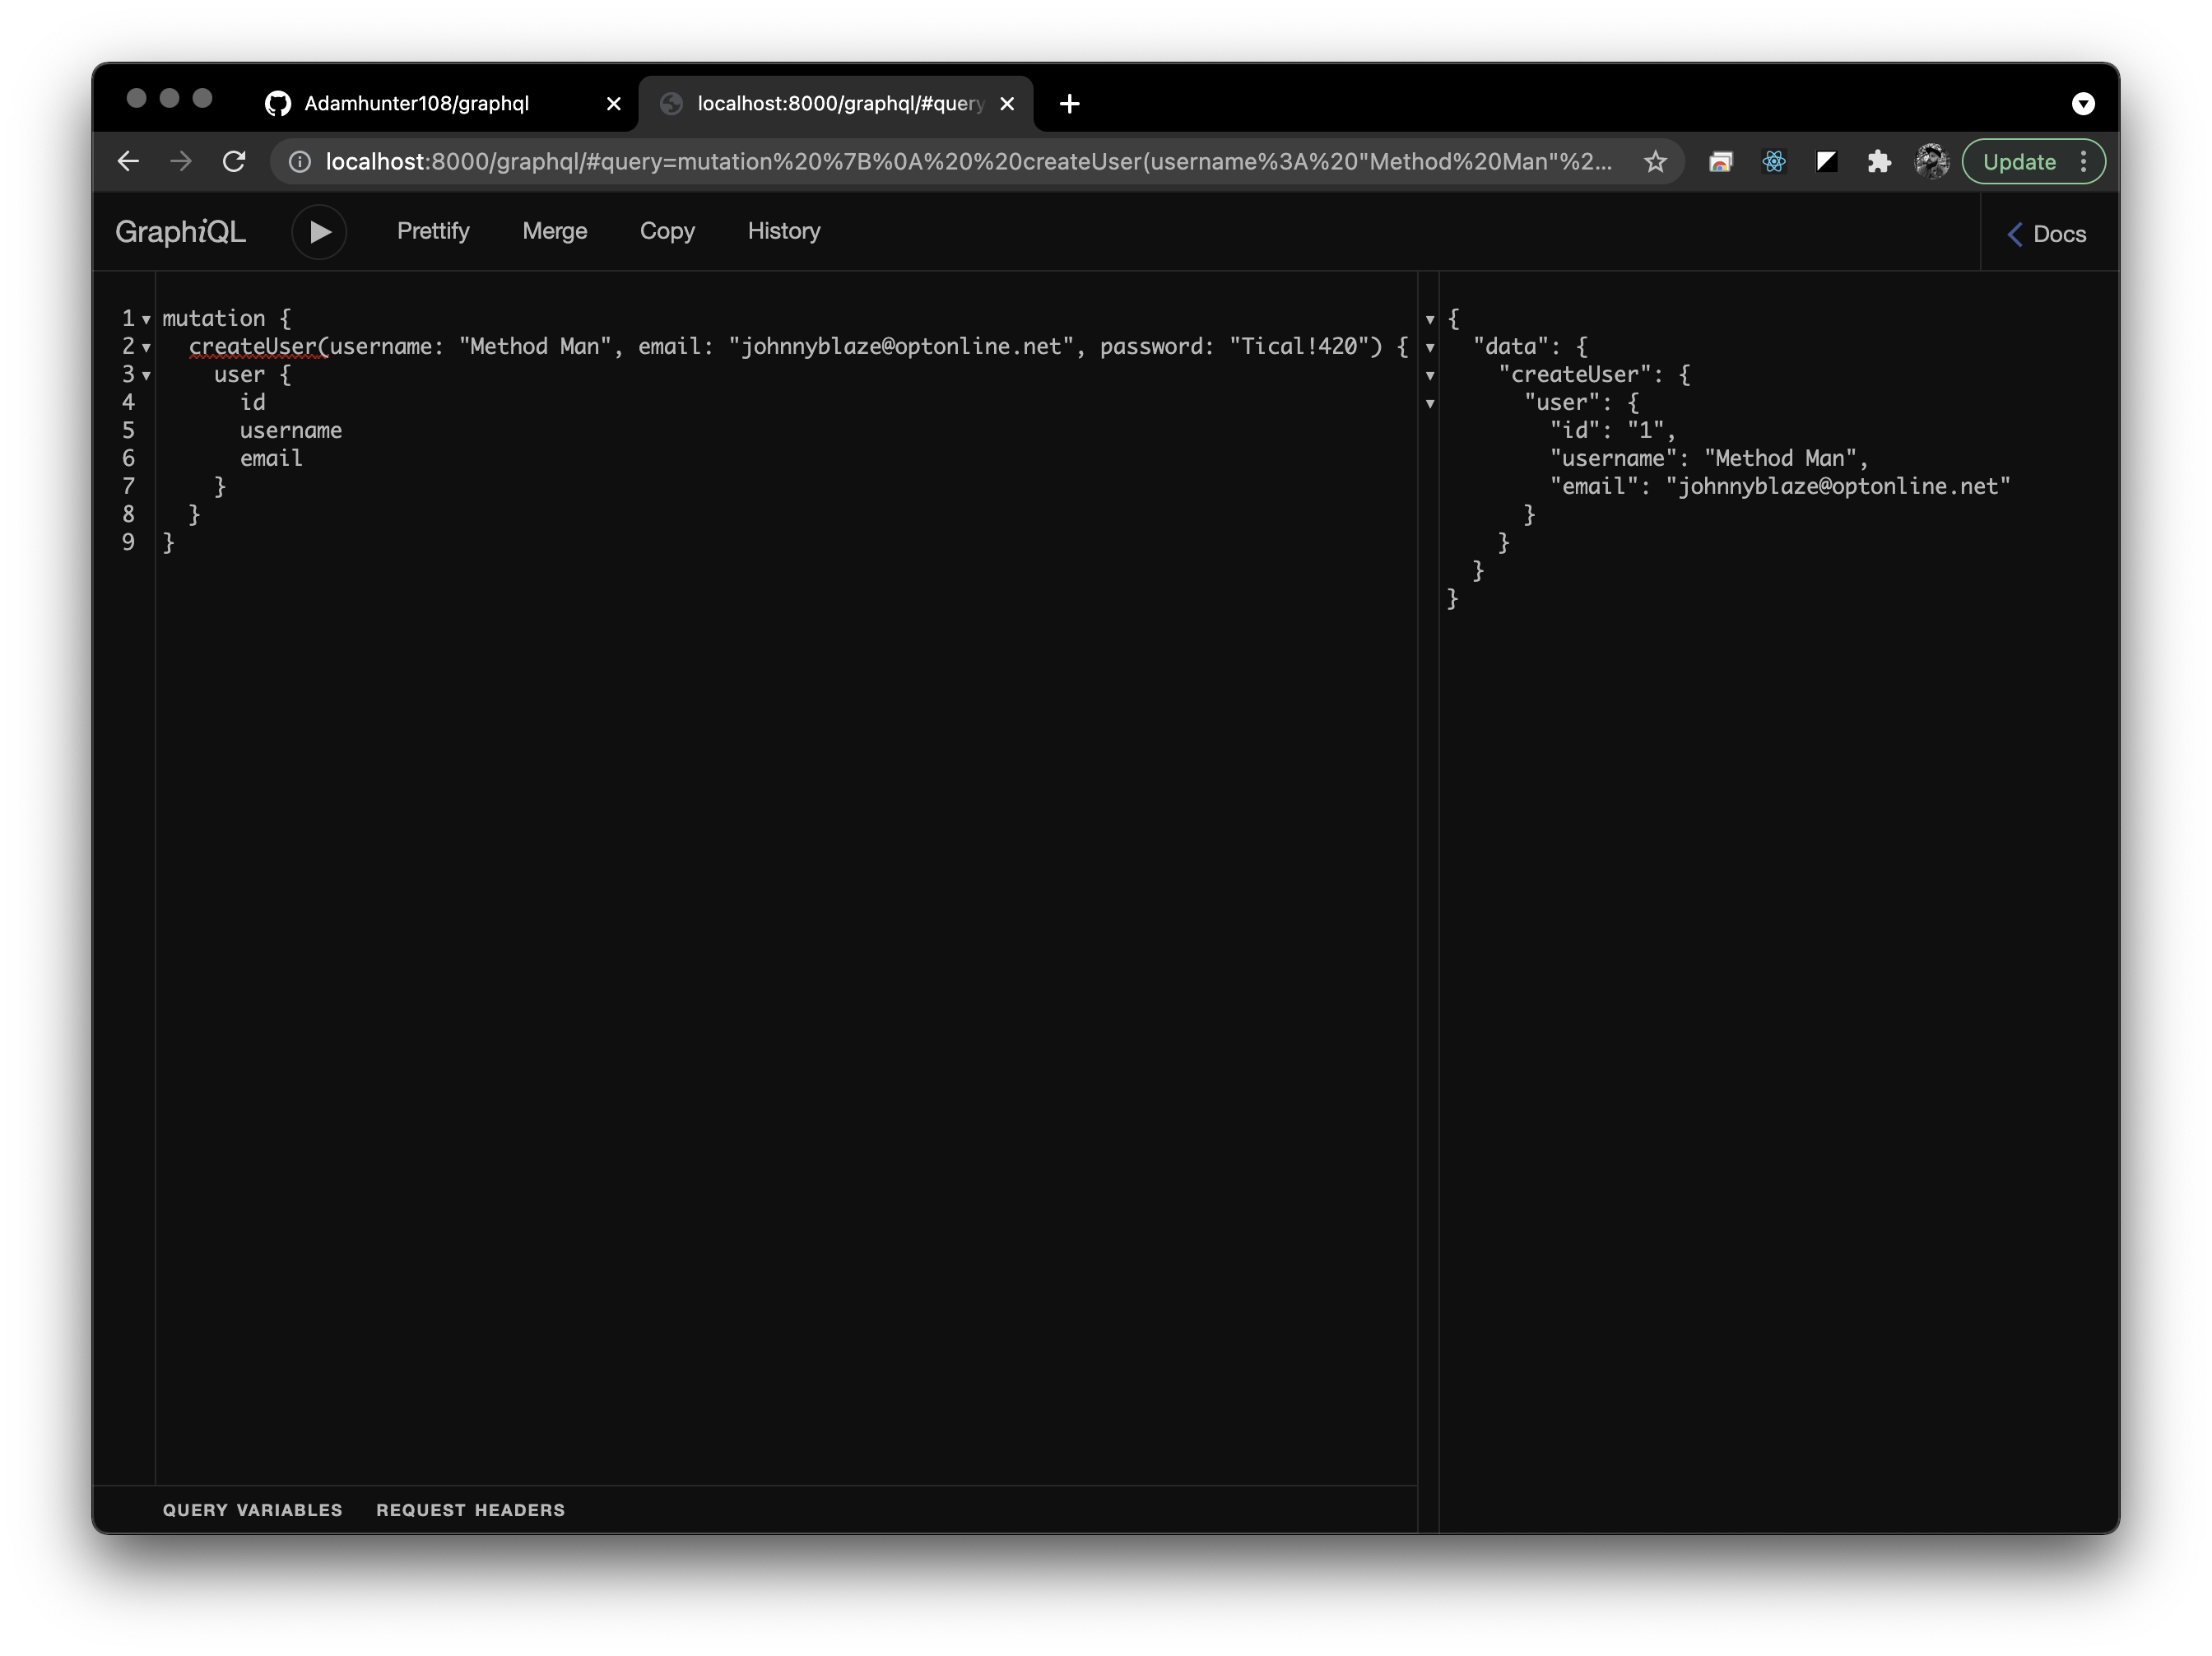The image size is (2212, 1656).
Task: Open a new browser tab
Action: (x=1069, y=103)
